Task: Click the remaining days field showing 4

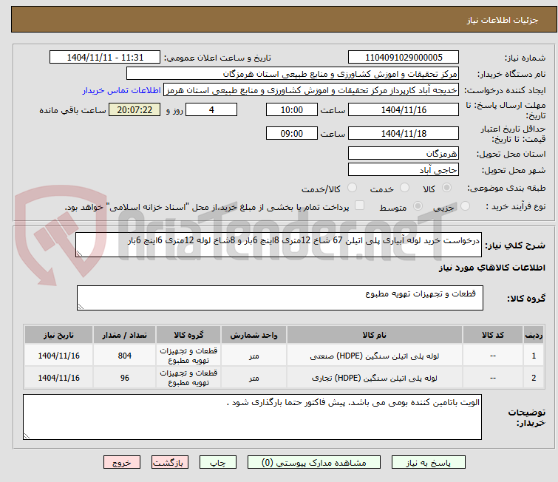Action: (211, 110)
